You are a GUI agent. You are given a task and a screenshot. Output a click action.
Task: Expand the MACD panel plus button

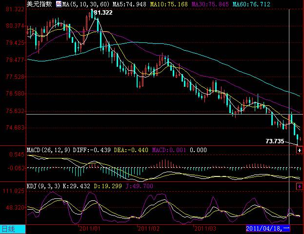(299, 150)
